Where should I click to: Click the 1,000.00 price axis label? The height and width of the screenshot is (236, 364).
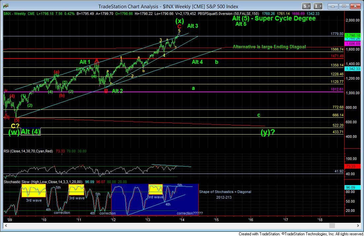tap(353, 93)
